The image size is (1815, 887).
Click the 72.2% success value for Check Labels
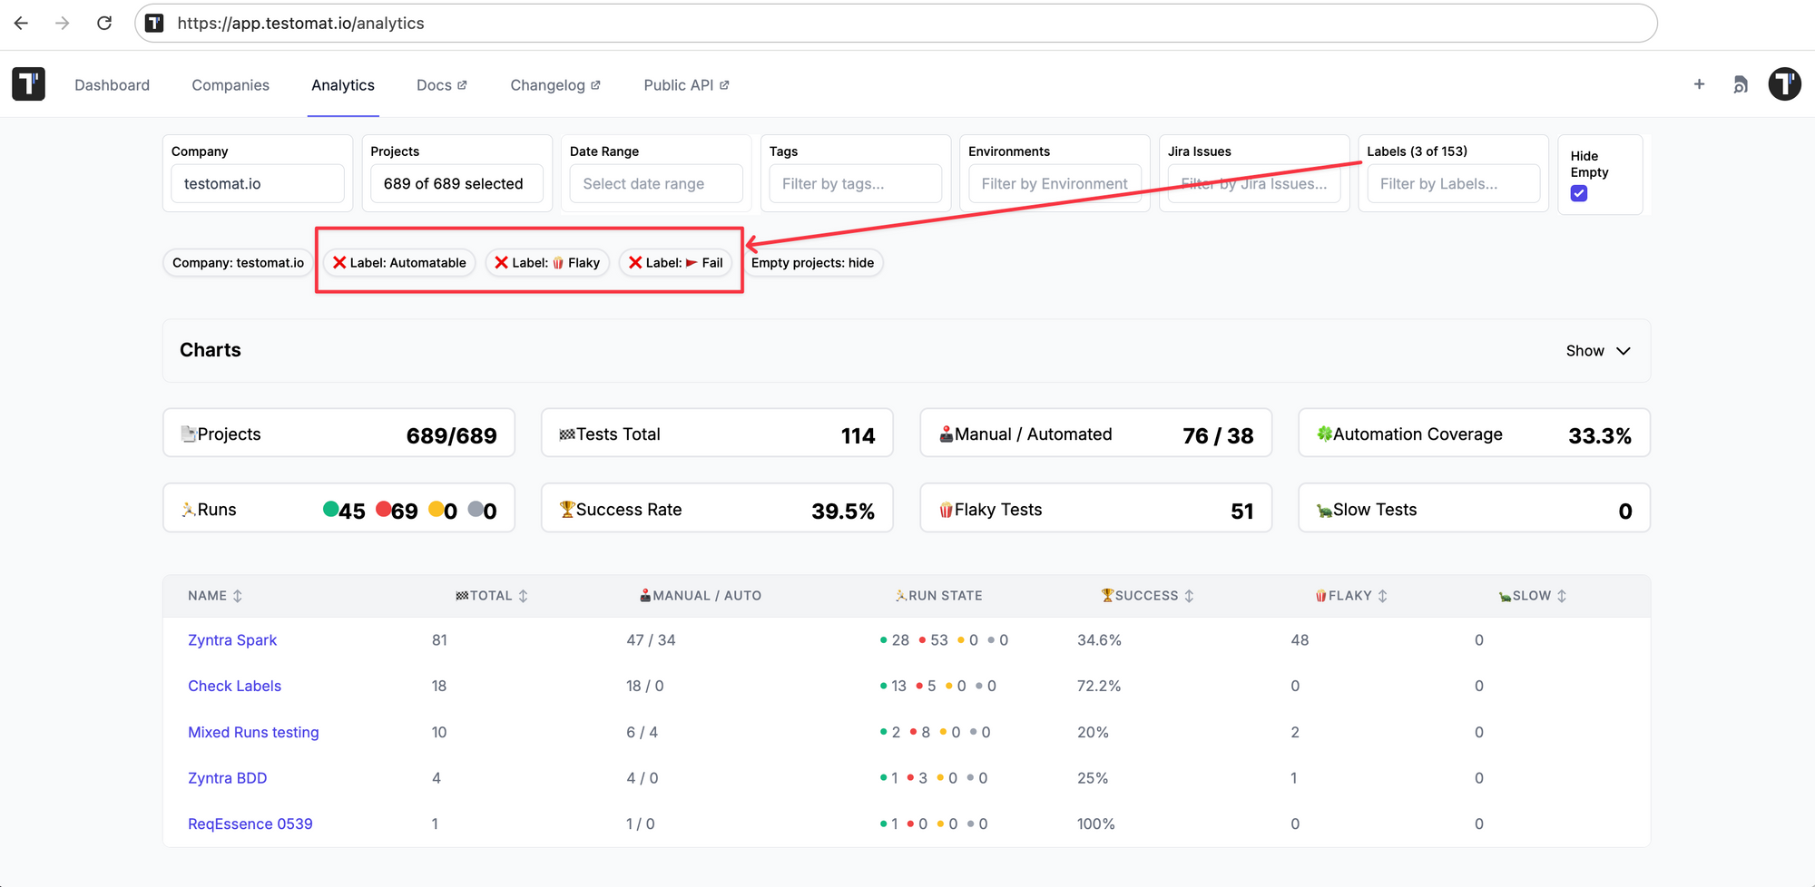pos(1098,686)
